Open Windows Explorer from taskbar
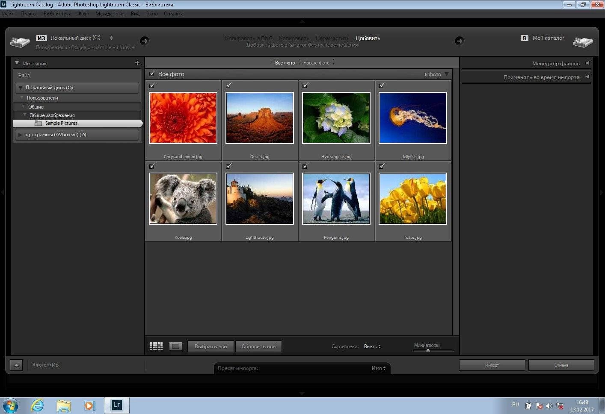Image resolution: width=605 pixels, height=414 pixels. tap(64, 405)
